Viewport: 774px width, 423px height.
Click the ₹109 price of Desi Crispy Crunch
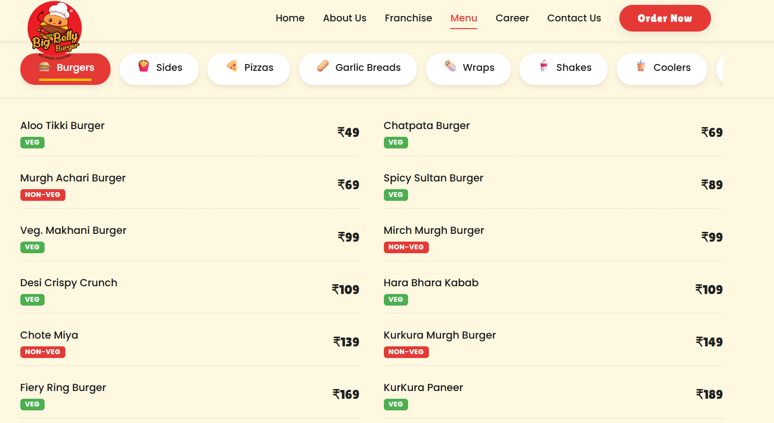[346, 290]
